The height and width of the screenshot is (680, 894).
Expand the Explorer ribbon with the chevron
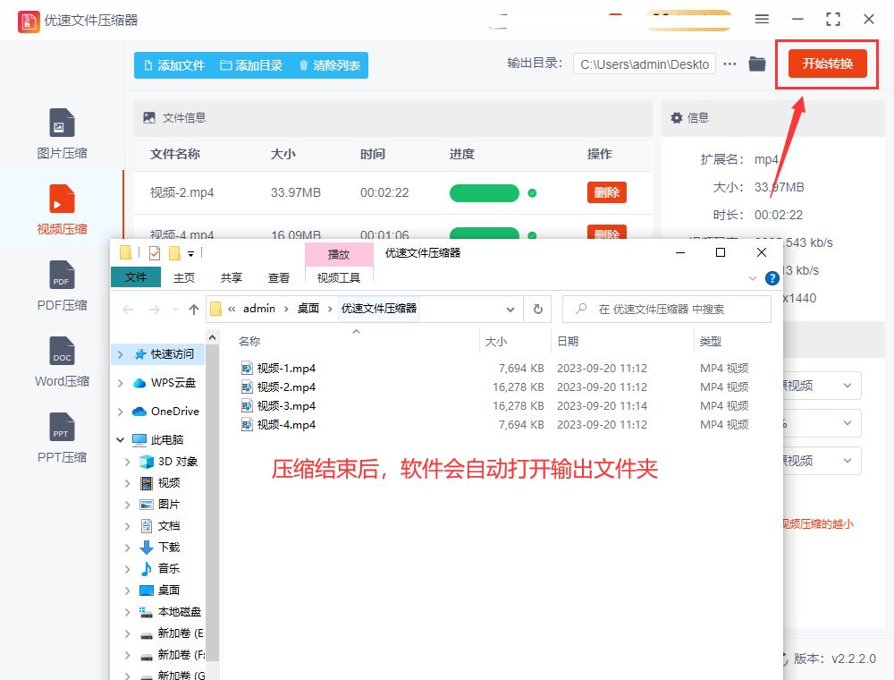tap(753, 278)
